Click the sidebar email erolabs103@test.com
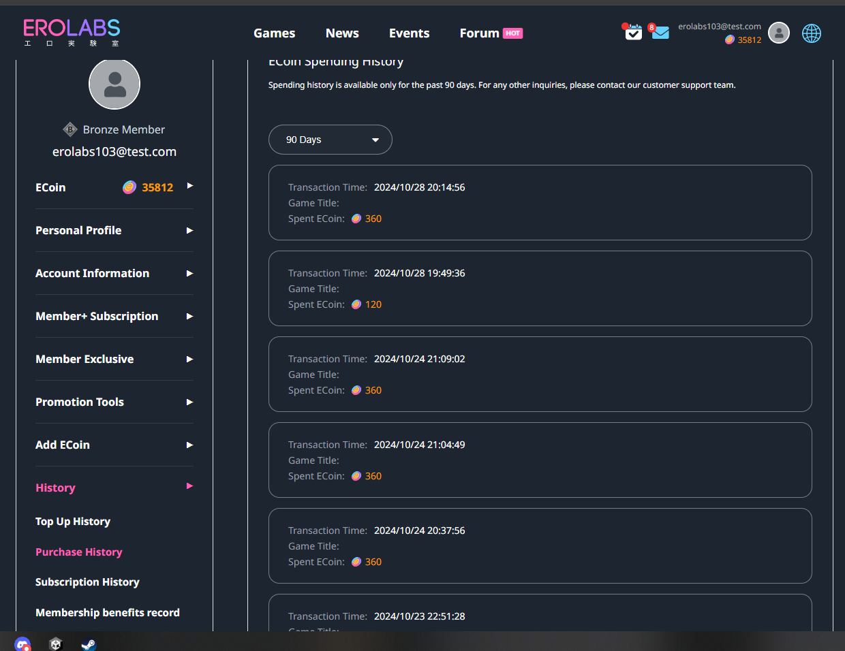 [x=114, y=152]
